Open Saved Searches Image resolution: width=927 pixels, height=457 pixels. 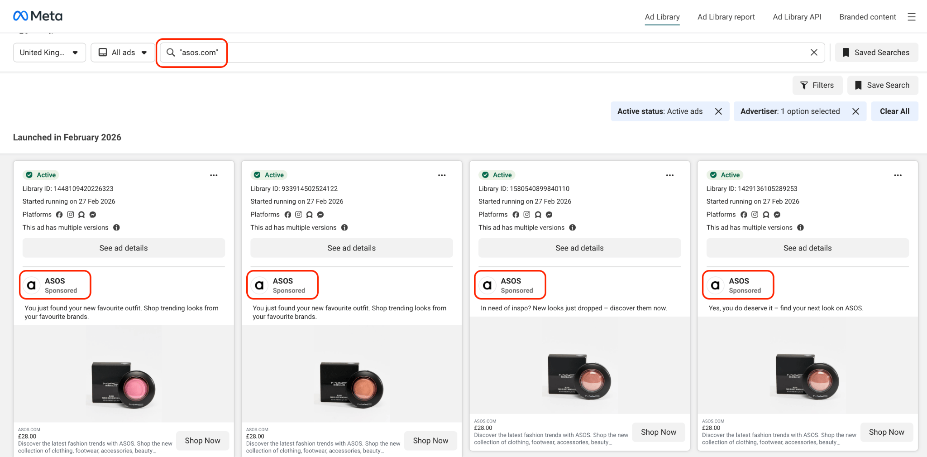tap(876, 53)
